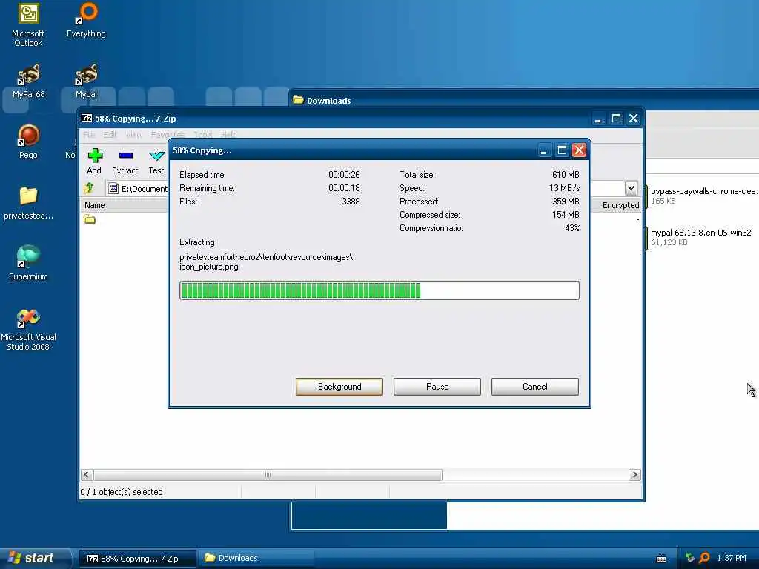Screen dimensions: 759x569
Task: Click the Everything search tray icon
Action: 704,558
